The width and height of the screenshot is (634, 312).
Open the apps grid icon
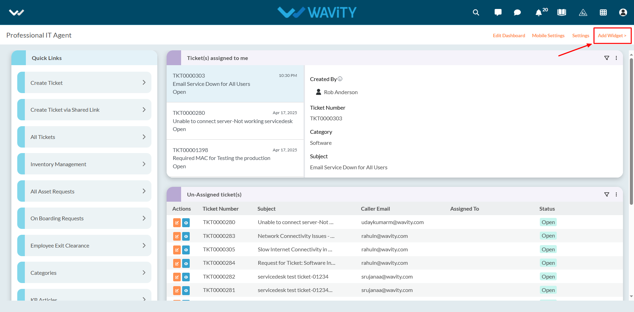[x=603, y=12]
